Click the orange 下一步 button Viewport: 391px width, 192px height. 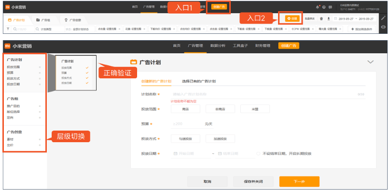coord(299,181)
